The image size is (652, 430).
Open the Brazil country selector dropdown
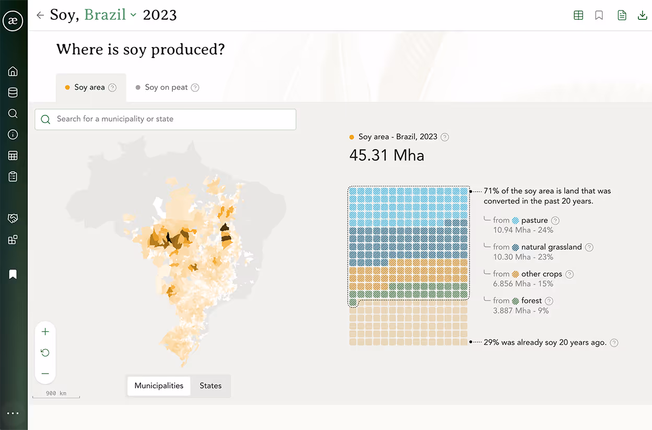[109, 15]
